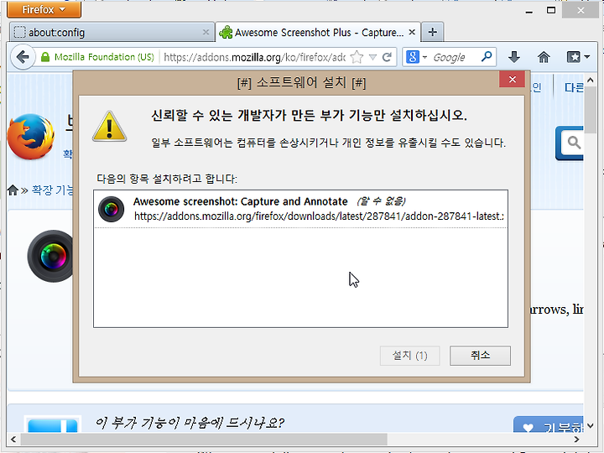
Task: Close the software installation dialog
Action: click(x=512, y=80)
